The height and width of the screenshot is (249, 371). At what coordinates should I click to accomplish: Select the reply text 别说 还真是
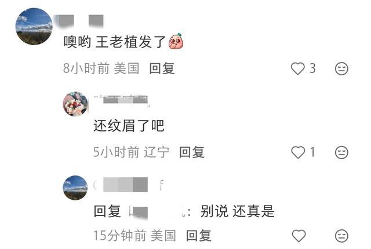[237, 211]
